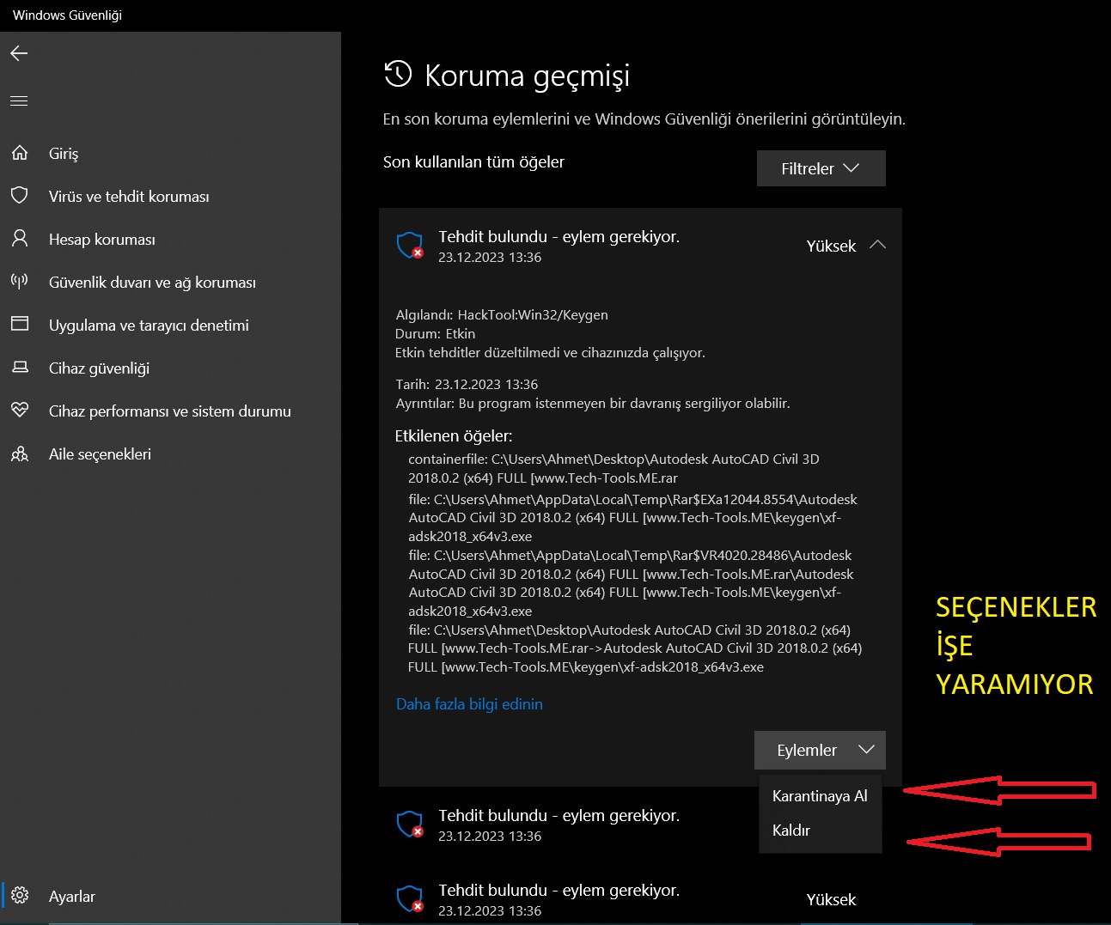
Task: Choose Karantinaya Al from the actions menu
Action: click(x=820, y=795)
